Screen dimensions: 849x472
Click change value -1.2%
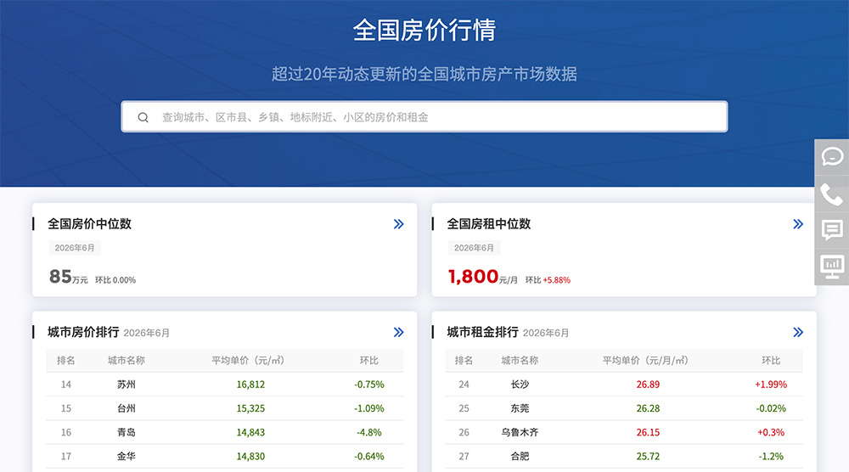pos(771,456)
